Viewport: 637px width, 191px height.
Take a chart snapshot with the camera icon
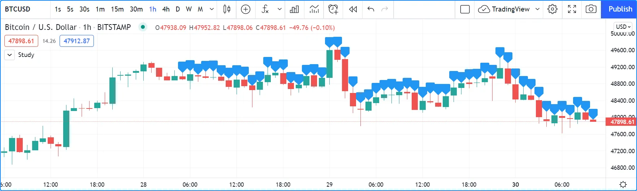pos(591,9)
